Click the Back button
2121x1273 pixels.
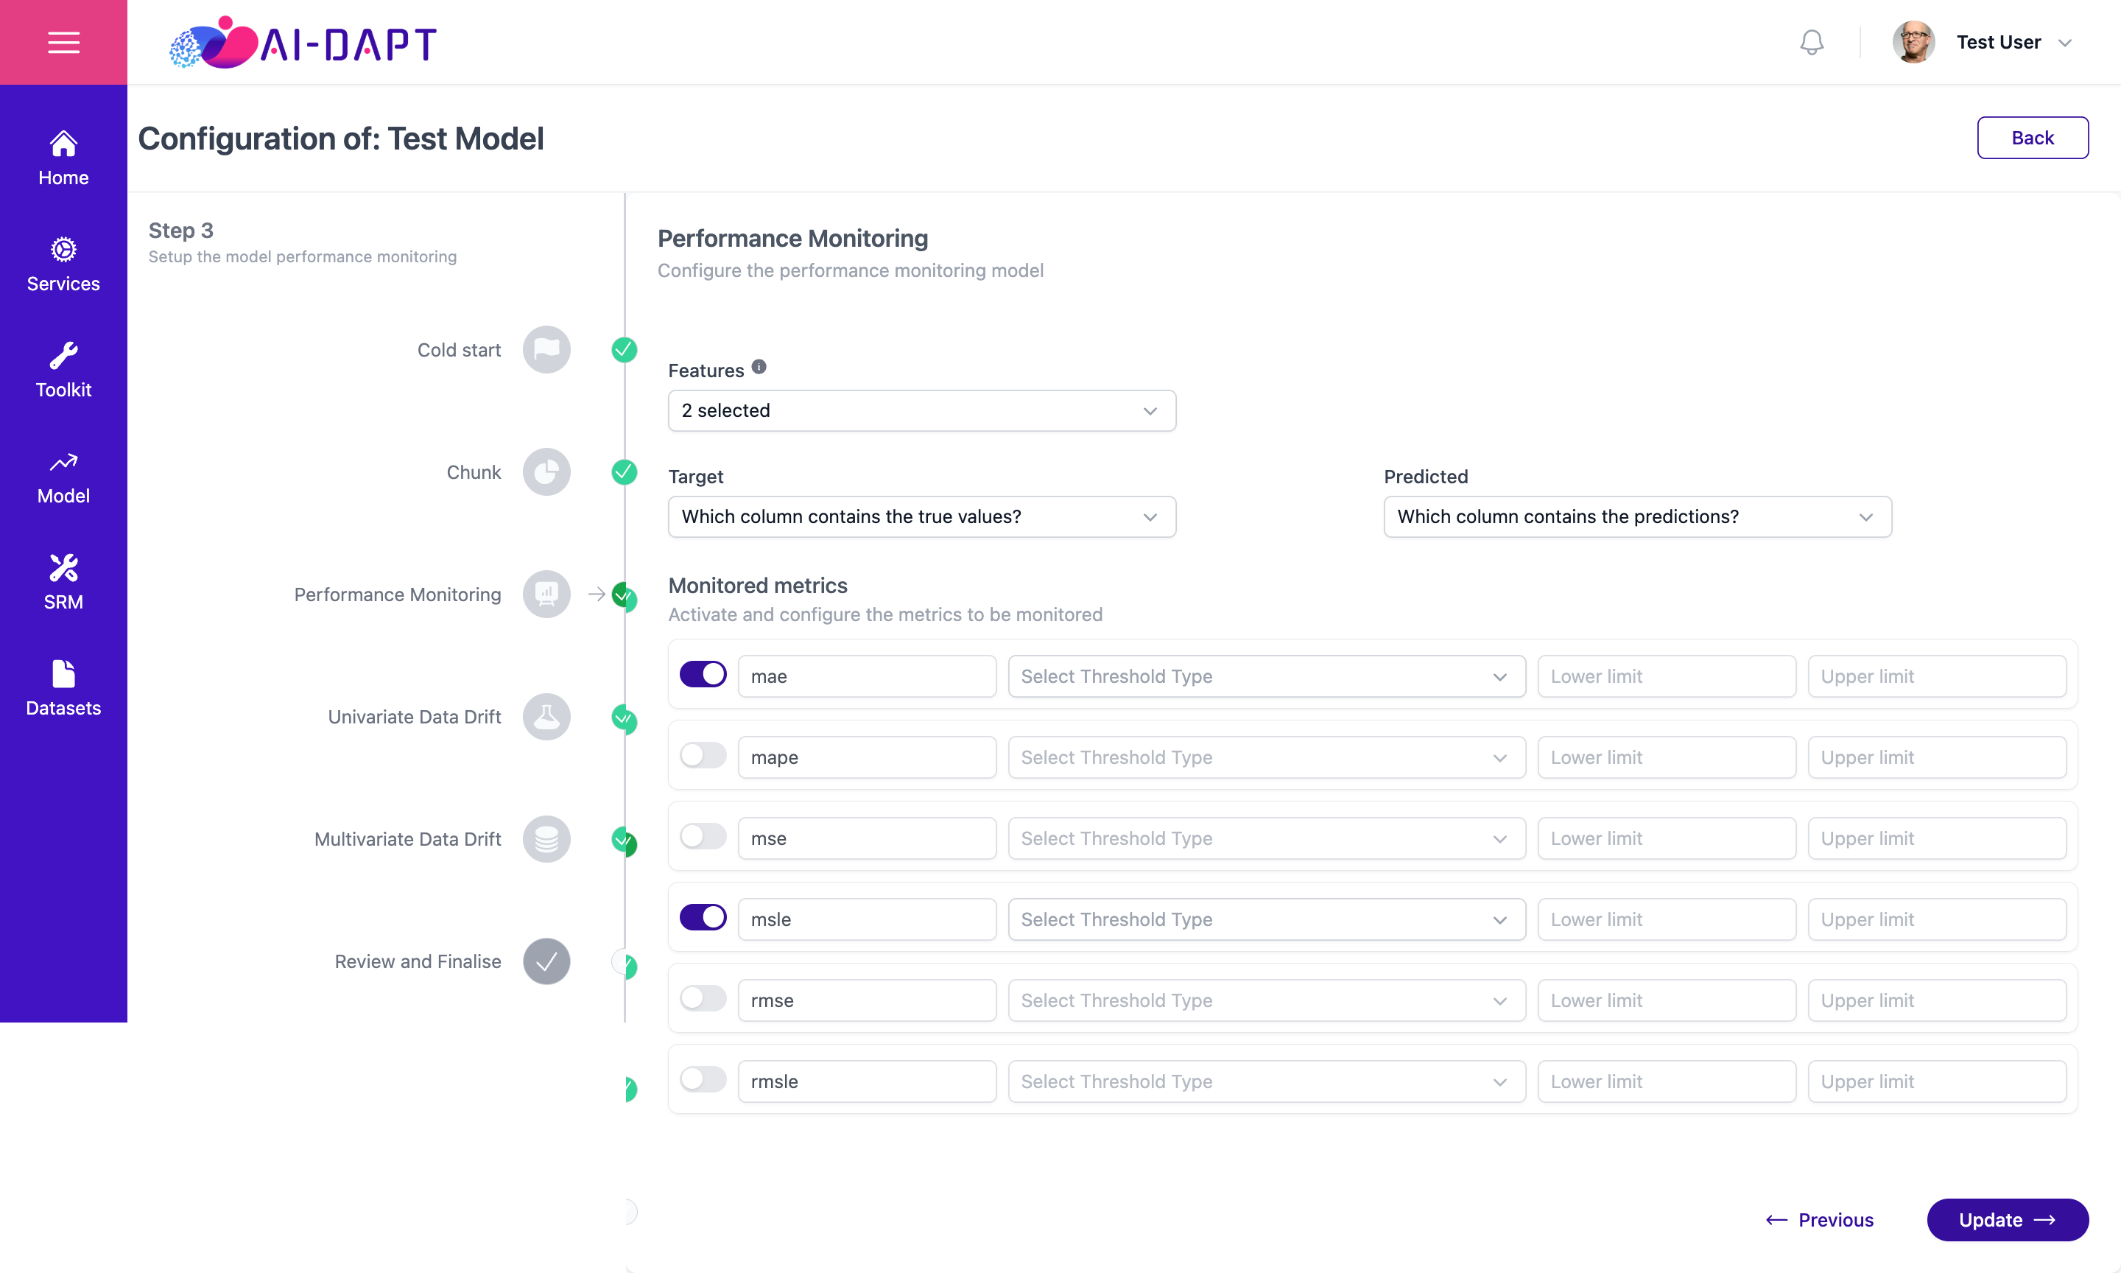(2032, 138)
